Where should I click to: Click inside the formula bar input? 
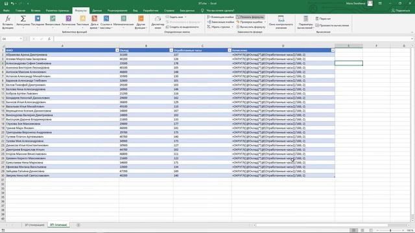coord(232,39)
